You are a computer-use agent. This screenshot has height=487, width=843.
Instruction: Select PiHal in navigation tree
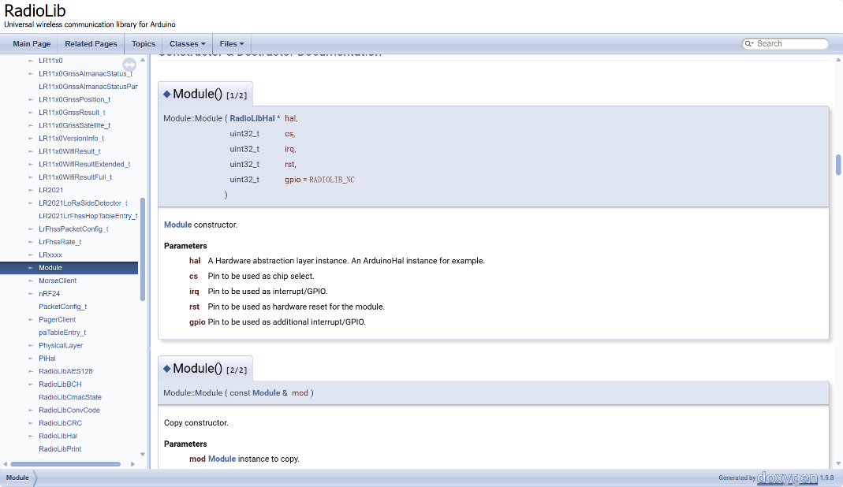(47, 358)
